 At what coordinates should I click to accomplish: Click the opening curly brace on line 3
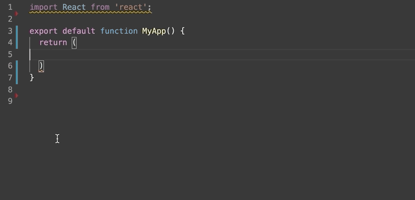pos(182,31)
